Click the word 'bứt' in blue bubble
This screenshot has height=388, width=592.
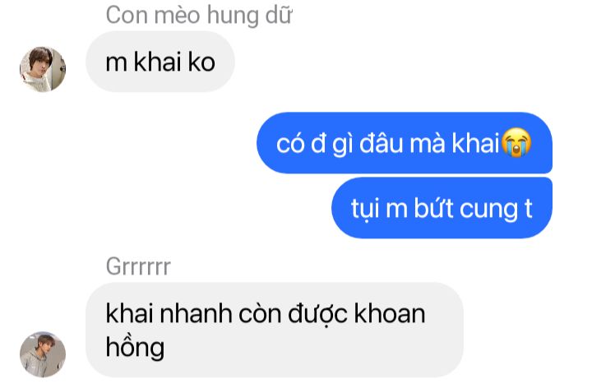click(x=433, y=208)
